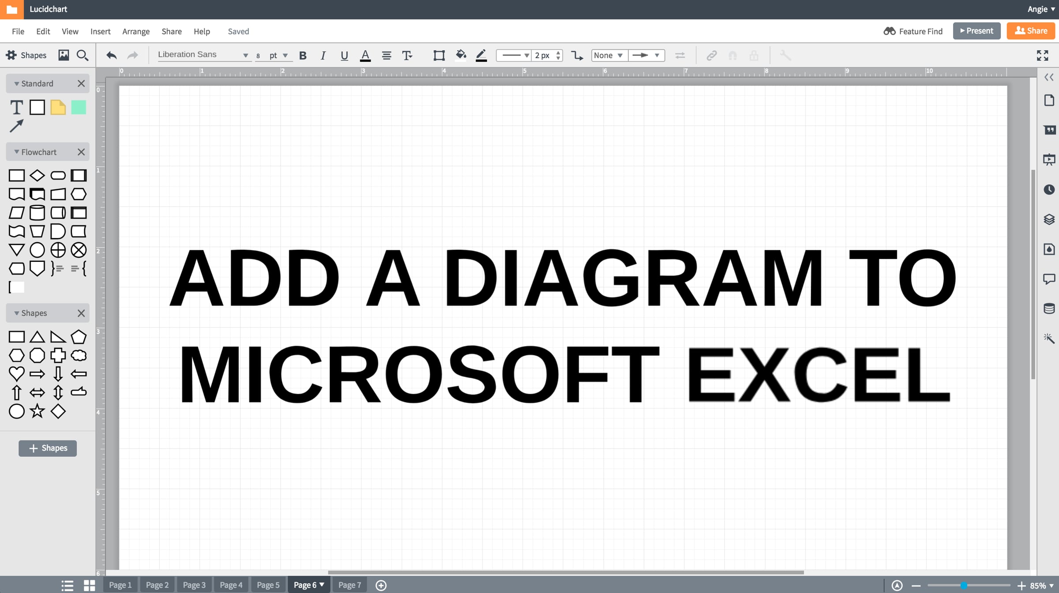Viewport: 1059px width, 593px height.
Task: Click the add Shapes button in sidebar
Action: pyautogui.click(x=48, y=448)
